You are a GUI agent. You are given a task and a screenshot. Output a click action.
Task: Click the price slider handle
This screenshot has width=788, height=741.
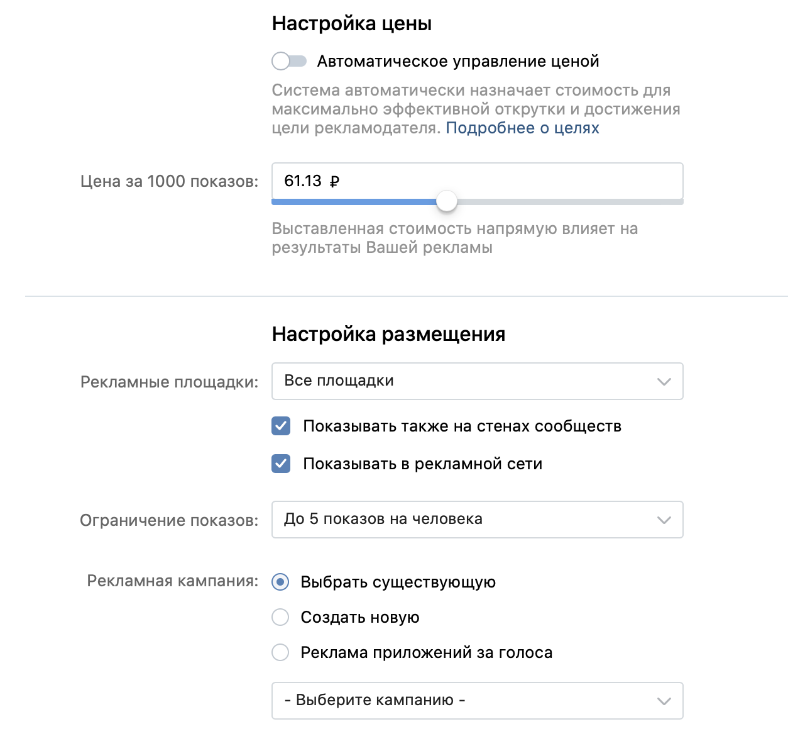point(447,201)
